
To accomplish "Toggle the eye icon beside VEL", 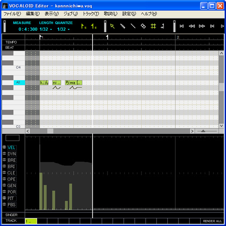I will (x=5, y=147).
